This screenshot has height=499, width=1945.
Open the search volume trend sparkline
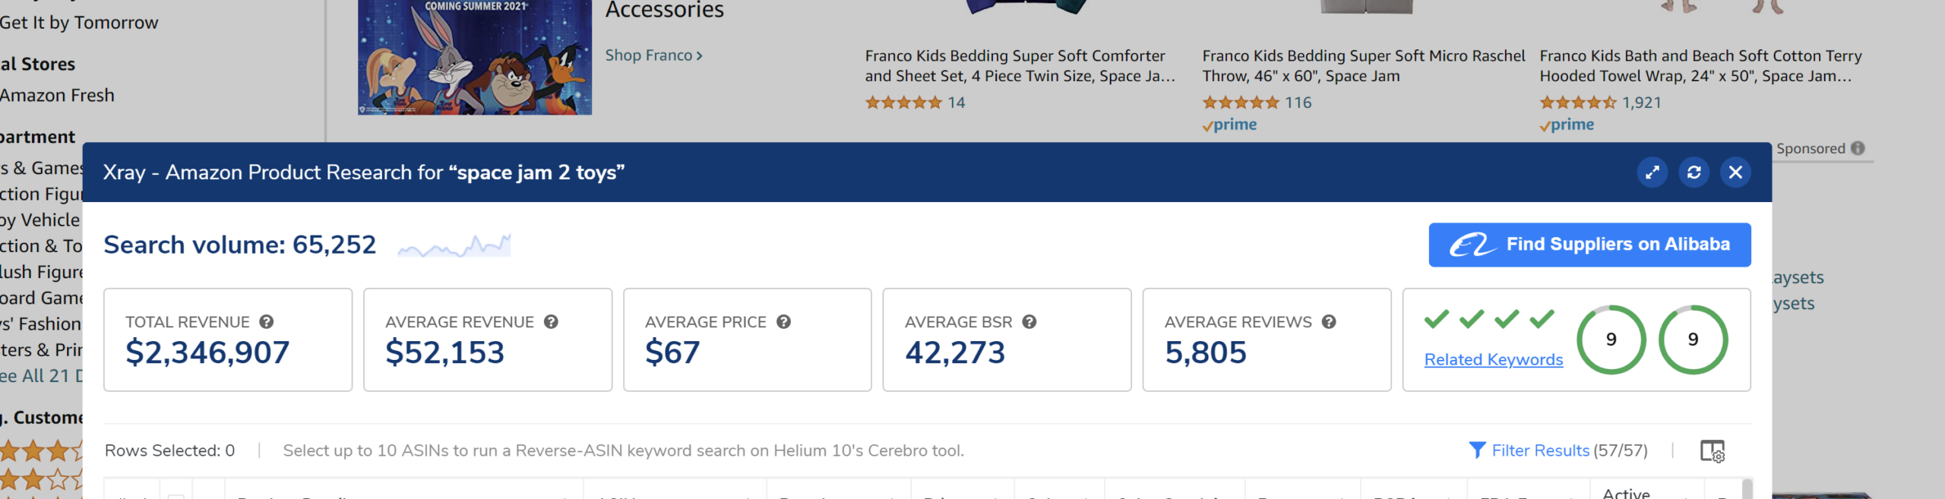click(x=454, y=245)
